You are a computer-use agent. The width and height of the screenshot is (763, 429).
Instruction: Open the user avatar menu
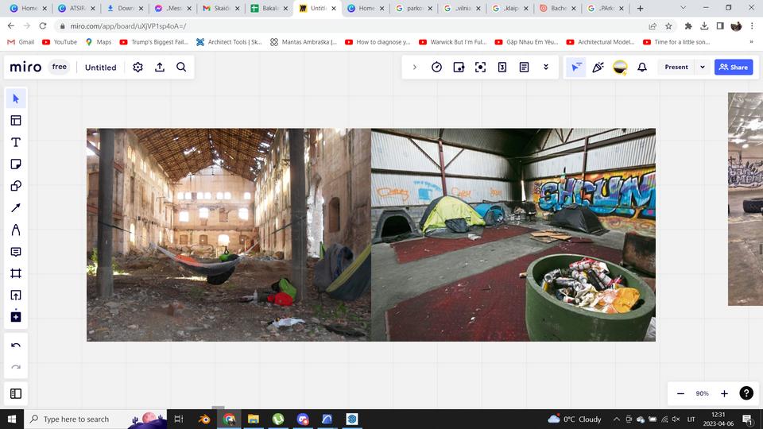tap(620, 67)
